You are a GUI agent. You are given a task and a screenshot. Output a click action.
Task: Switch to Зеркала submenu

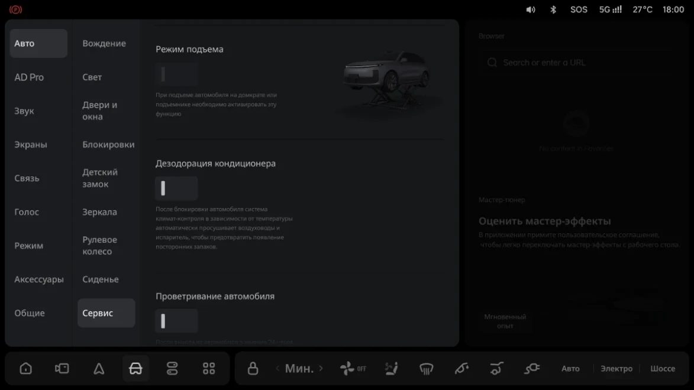99,212
